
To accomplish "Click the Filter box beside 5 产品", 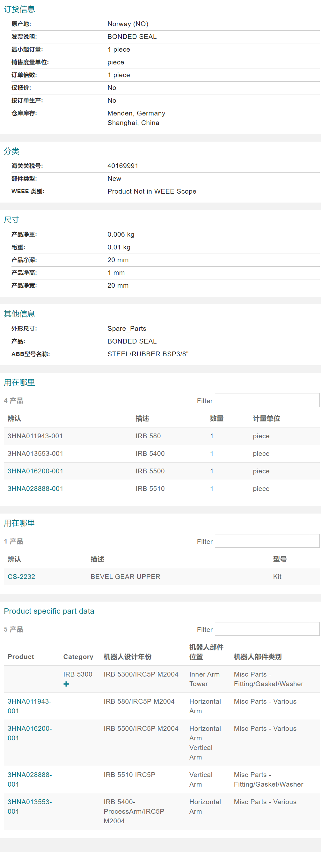I will pos(267,629).
